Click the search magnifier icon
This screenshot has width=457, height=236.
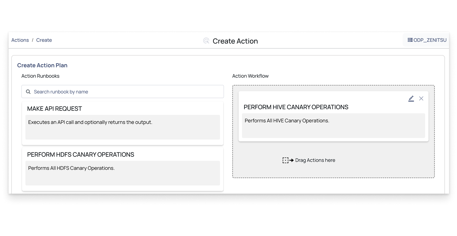[x=28, y=92]
